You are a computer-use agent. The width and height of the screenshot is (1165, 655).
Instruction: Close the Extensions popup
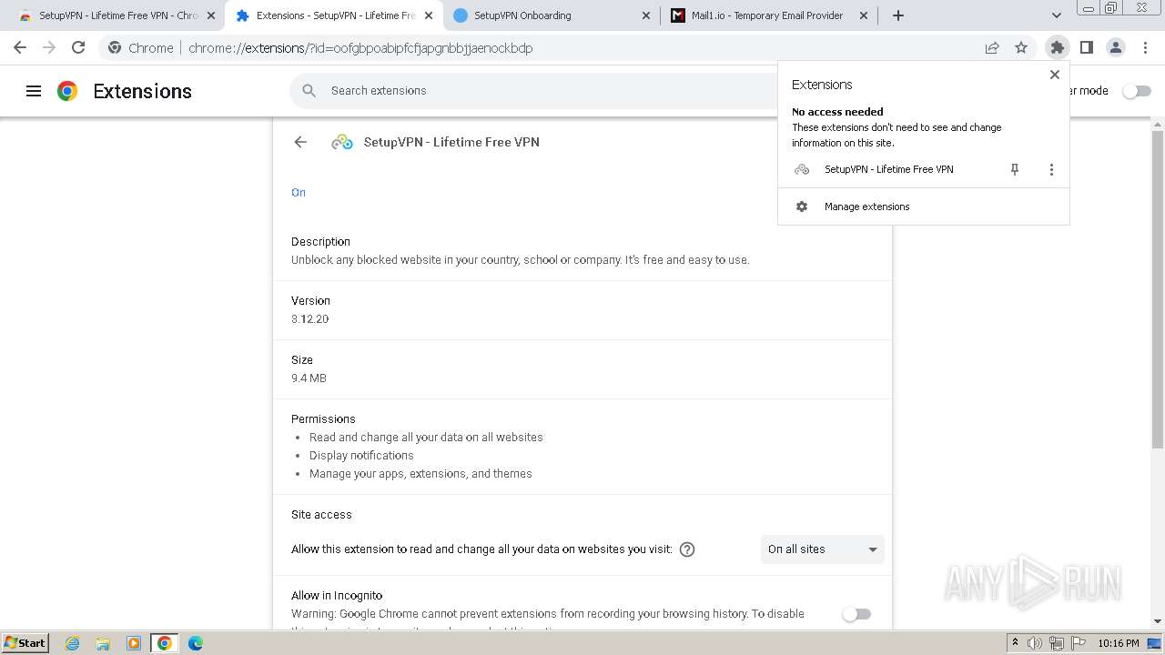tap(1055, 75)
